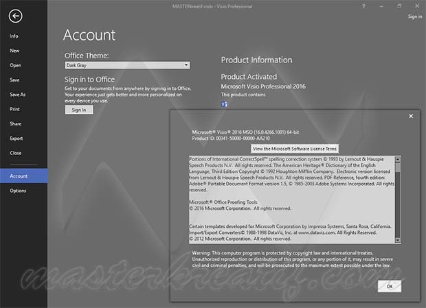This screenshot has width=426, height=308.
Task: Click Close in the sidebar menu
Action: point(16,153)
